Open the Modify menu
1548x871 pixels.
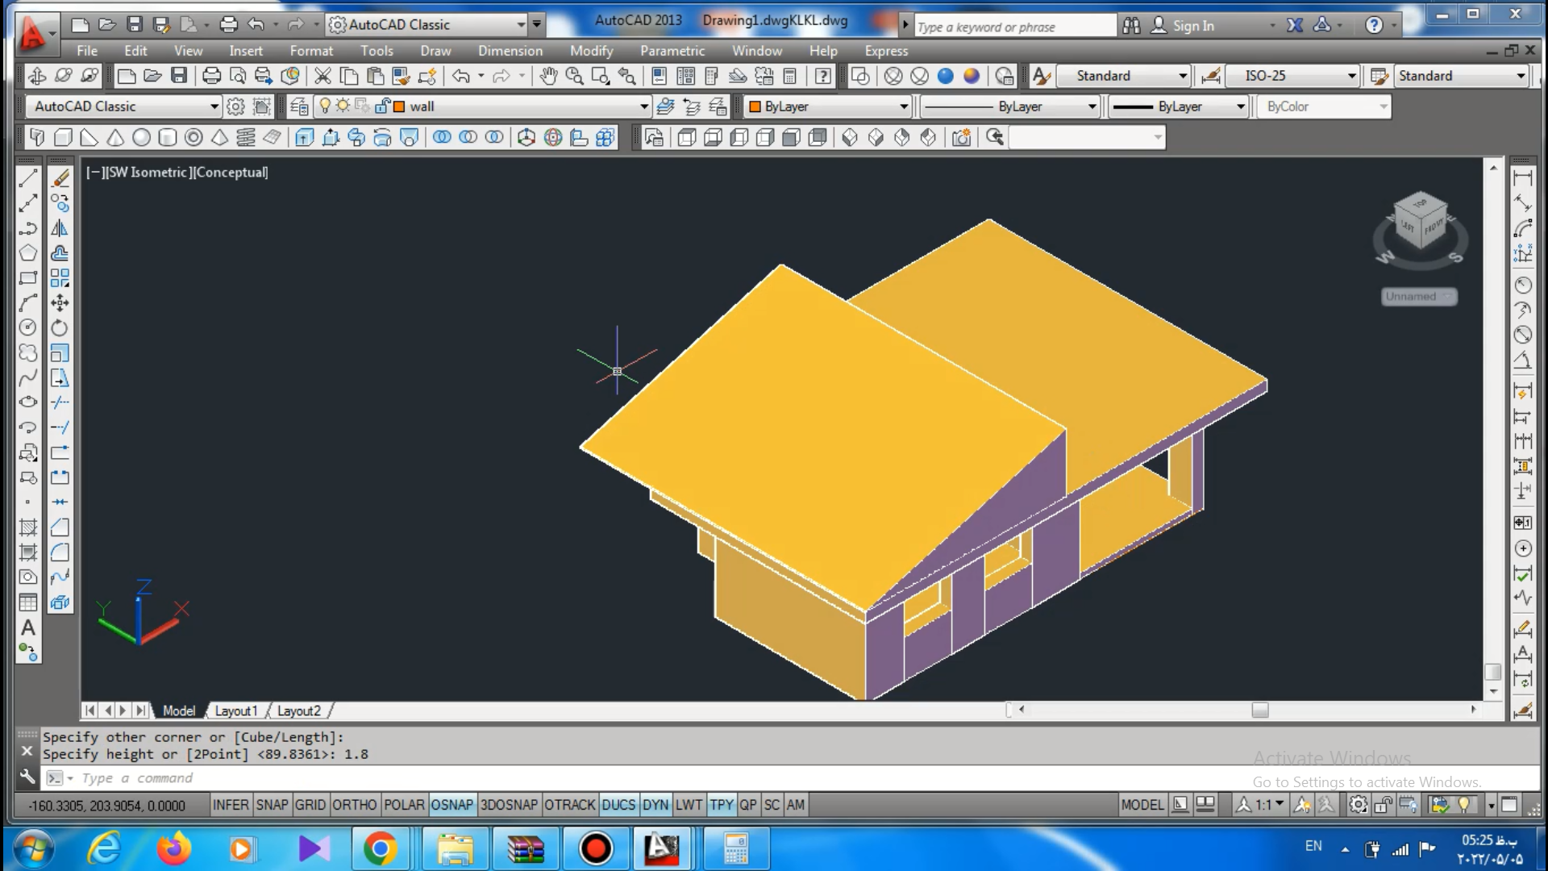591,51
